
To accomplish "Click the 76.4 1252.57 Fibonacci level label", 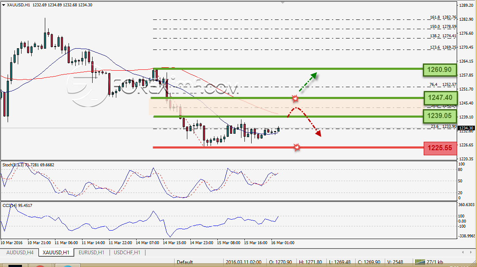I will coord(443,84).
